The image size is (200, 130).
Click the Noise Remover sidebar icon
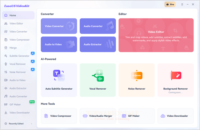coord(6,72)
